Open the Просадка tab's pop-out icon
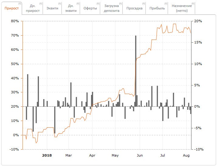Screen dimensions: 217x166 coord(144,4)
